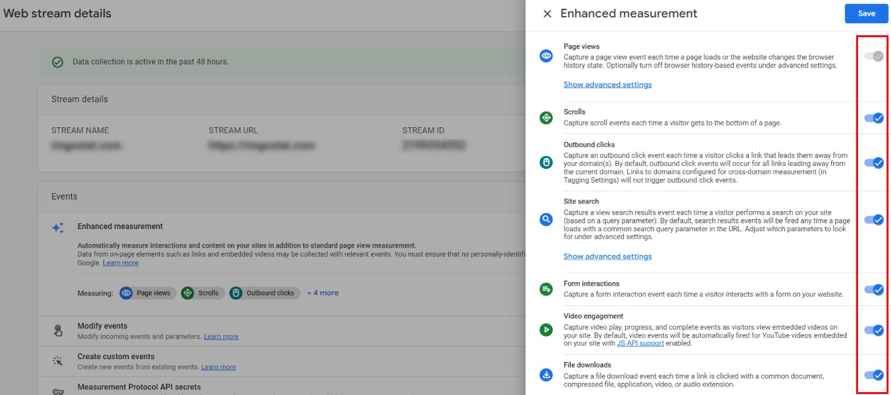Click the Create custom events cursor icon

click(x=58, y=361)
